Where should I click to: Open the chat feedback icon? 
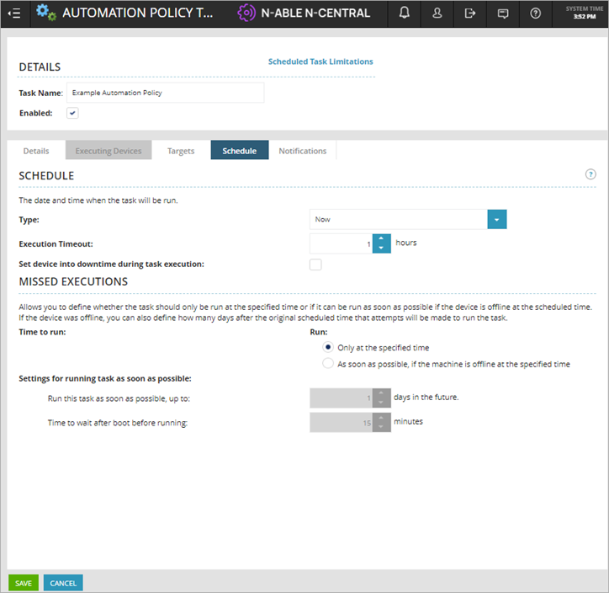coord(503,14)
